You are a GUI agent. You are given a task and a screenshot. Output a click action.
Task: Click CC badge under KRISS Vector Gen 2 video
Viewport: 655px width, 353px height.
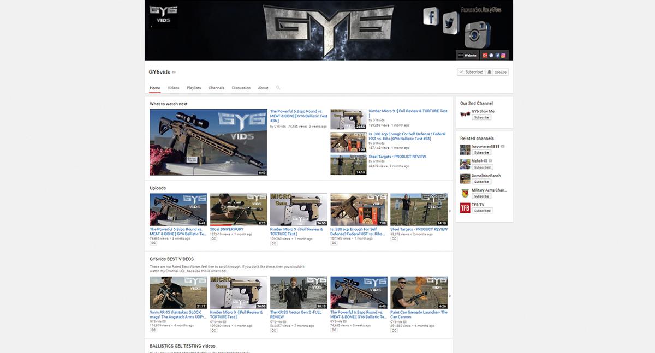(x=273, y=330)
